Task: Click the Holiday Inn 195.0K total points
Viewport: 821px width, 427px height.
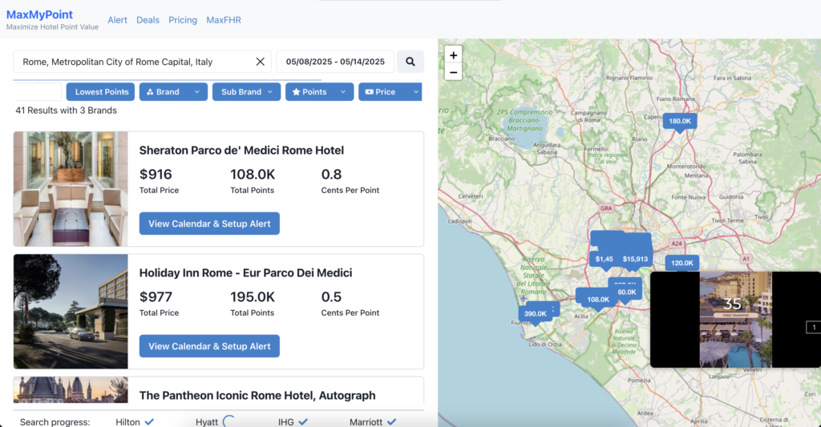Action: tap(253, 296)
